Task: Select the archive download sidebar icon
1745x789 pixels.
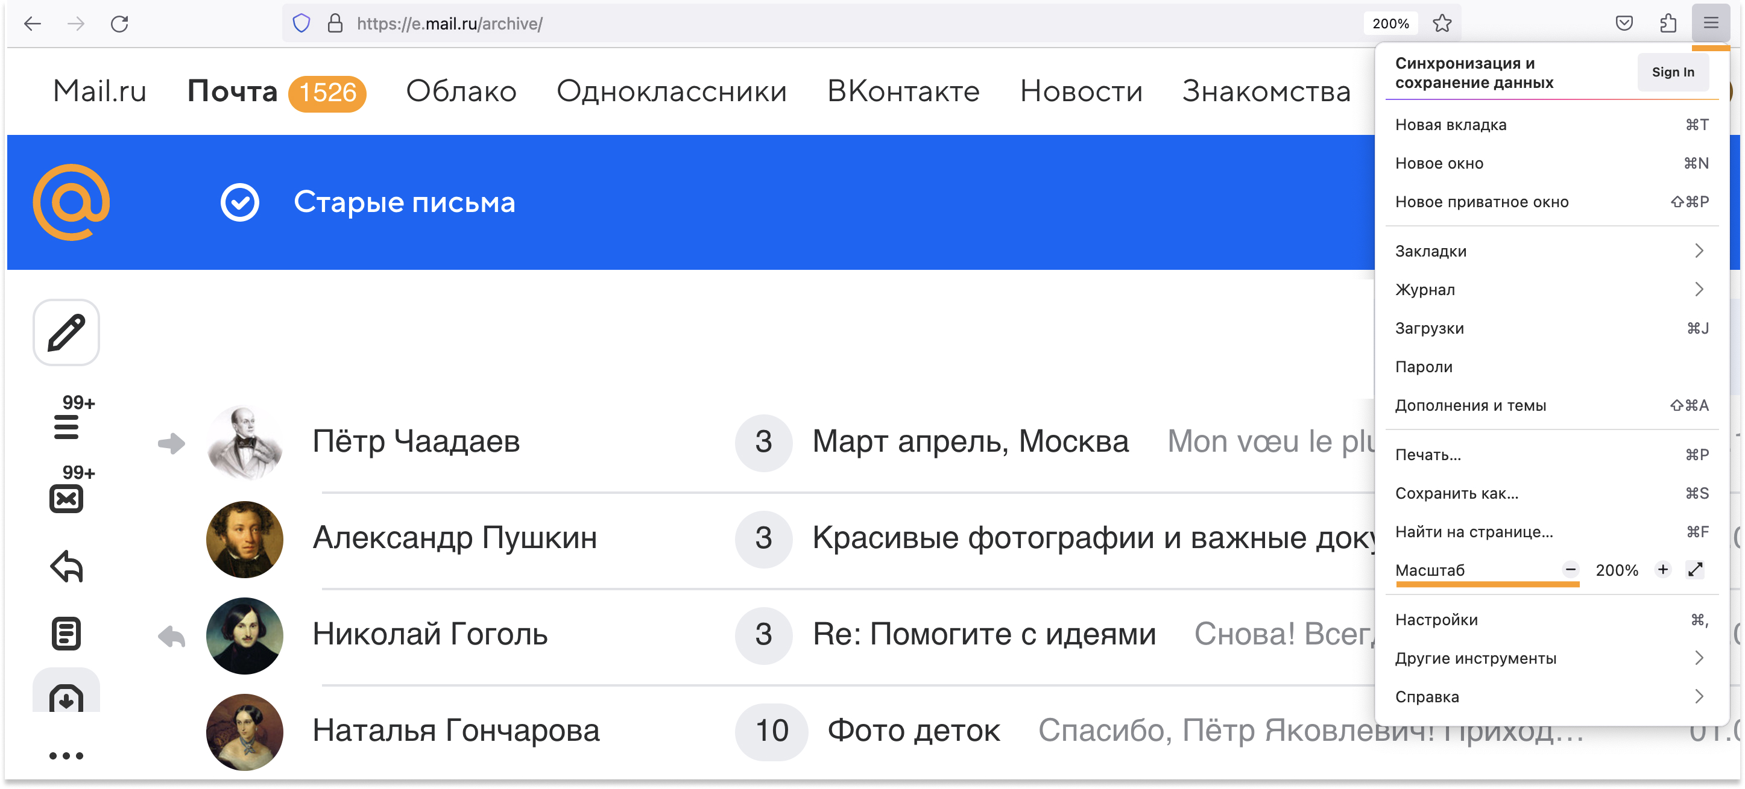Action: point(66,691)
